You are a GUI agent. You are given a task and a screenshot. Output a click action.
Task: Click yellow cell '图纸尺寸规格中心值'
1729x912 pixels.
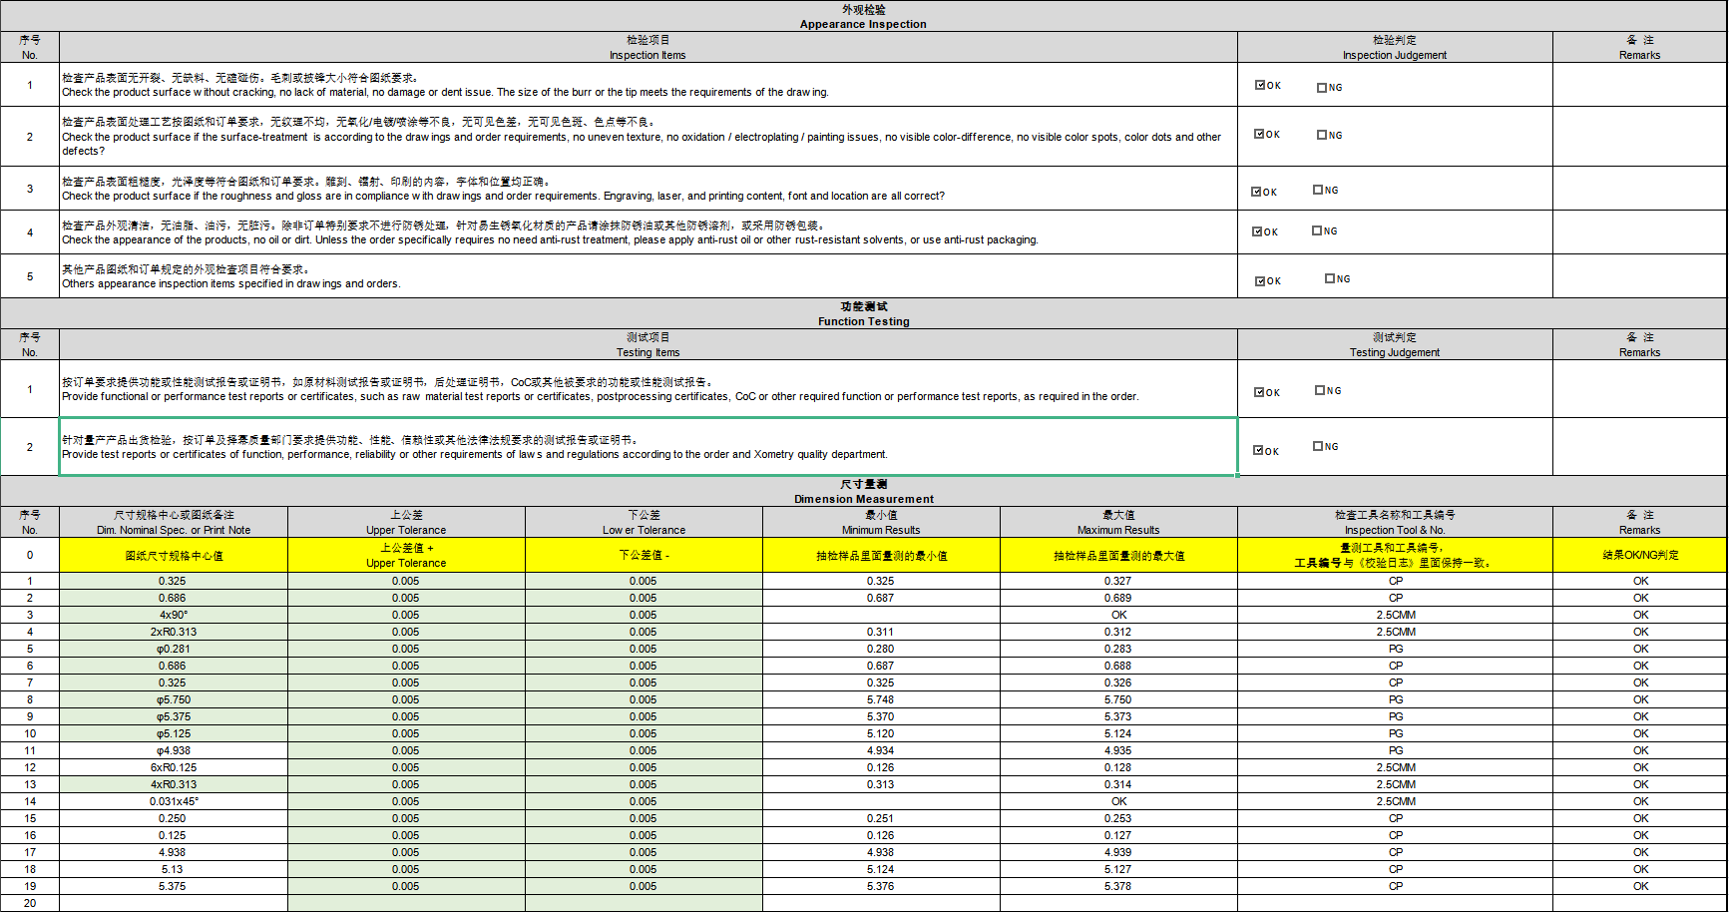click(174, 556)
